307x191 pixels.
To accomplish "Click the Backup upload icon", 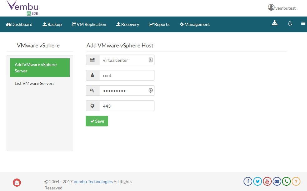I will [x=45, y=24].
